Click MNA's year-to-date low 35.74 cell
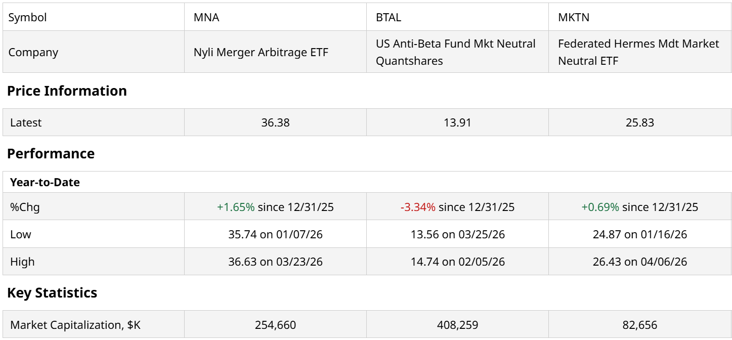This screenshot has height=340, width=732. pyautogui.click(x=275, y=234)
